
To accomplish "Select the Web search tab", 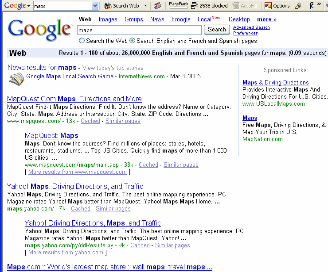I will [85, 19].
